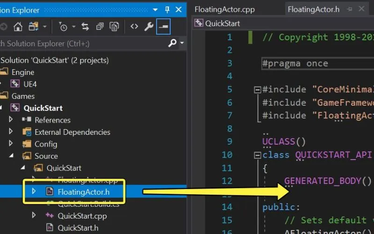Image resolution: width=374 pixels, height=234 pixels.
Task: Select the UE4 project node
Action: click(x=30, y=84)
